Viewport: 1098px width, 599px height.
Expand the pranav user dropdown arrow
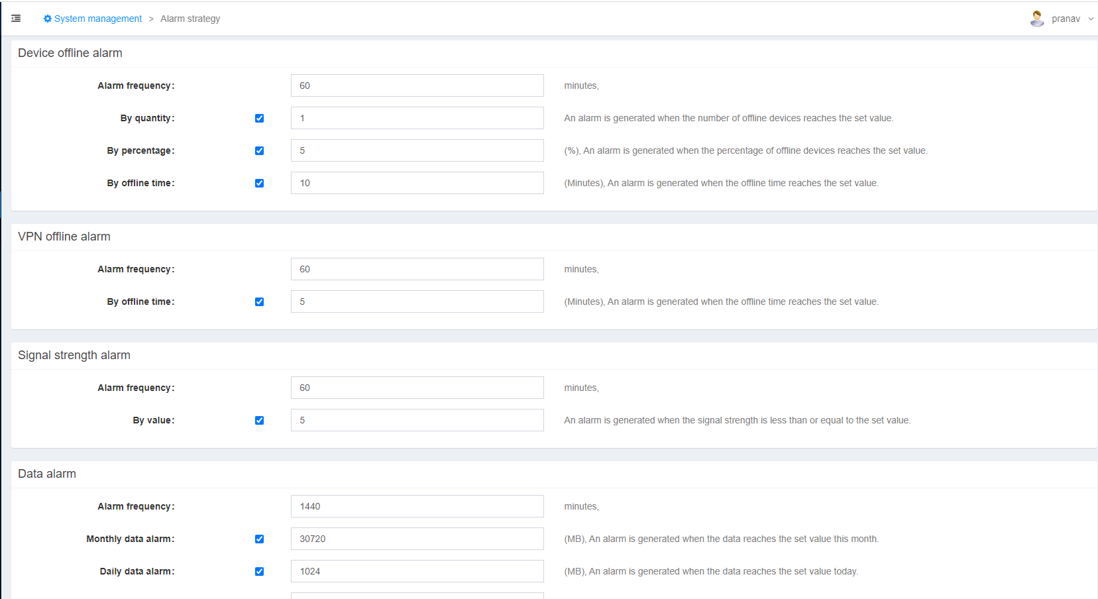click(1091, 19)
